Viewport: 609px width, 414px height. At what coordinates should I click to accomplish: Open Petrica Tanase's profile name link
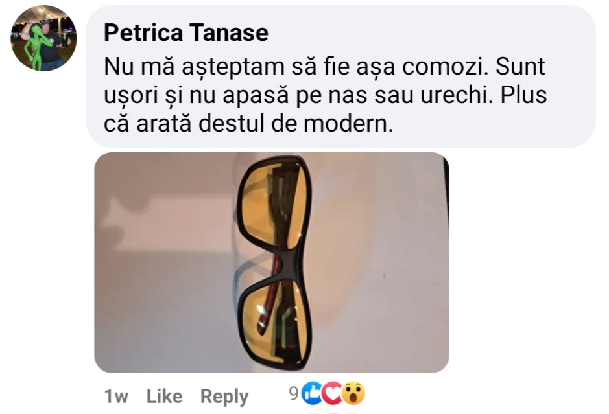(185, 32)
